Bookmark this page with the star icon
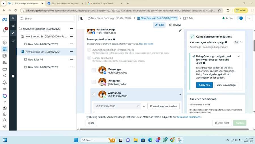 click(x=219, y=11)
